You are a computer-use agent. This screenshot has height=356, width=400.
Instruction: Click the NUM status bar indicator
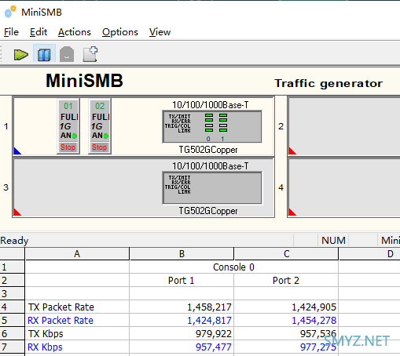click(333, 241)
